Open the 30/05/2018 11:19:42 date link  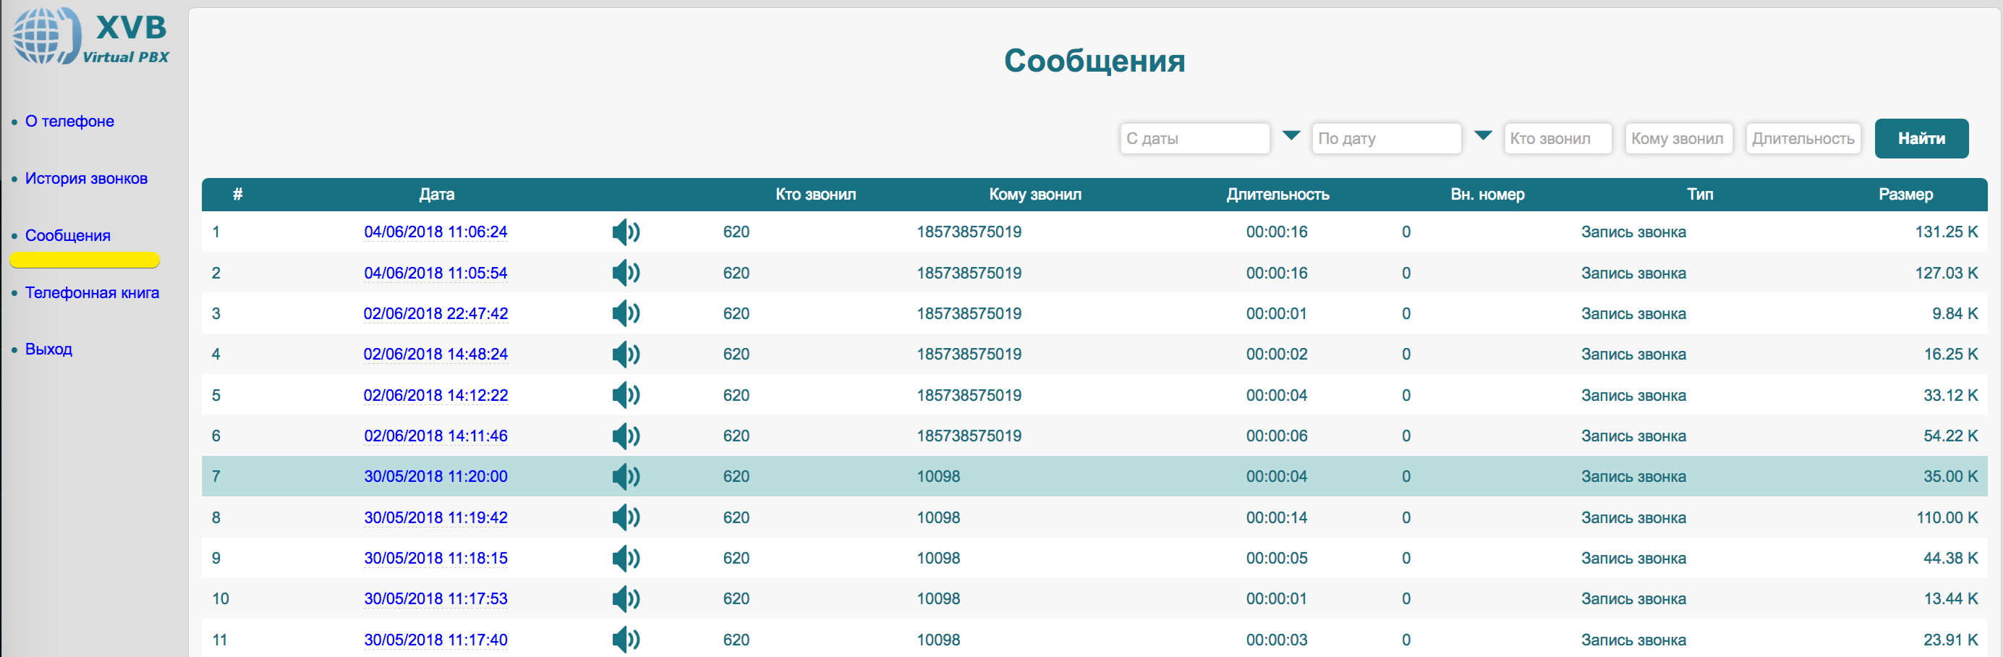[x=435, y=518]
